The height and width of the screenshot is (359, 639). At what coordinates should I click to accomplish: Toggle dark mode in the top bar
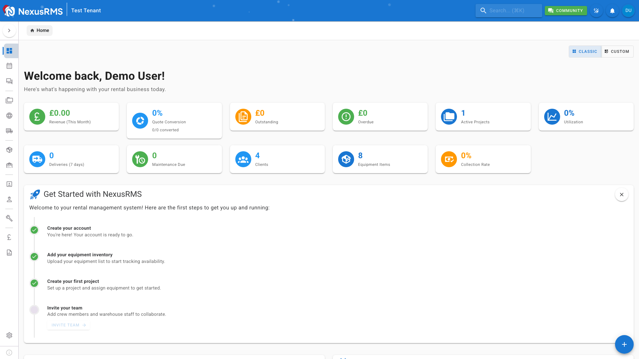tap(596, 11)
